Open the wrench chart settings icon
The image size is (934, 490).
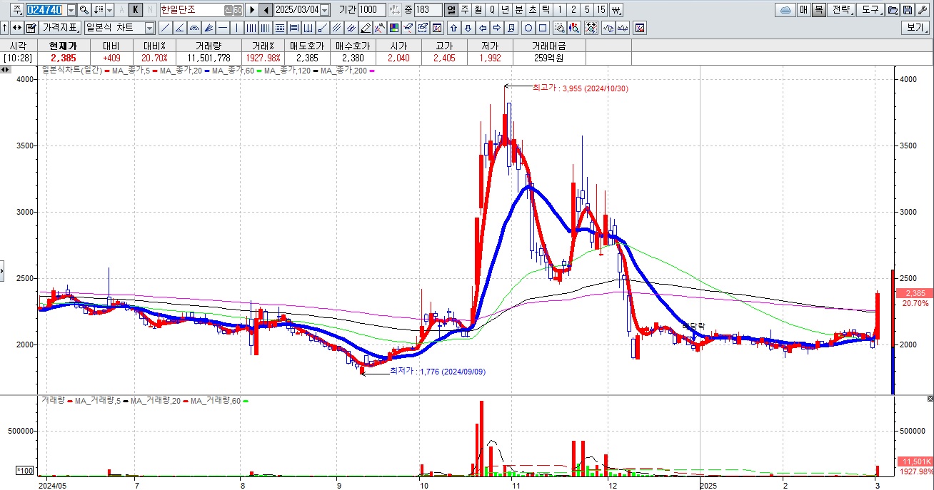coord(923,10)
